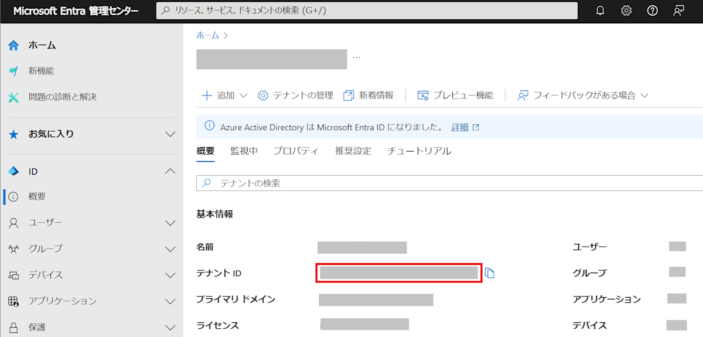The height and width of the screenshot is (337, 703).
Task: Expand the 保護 submenu chevron
Action: (x=170, y=327)
